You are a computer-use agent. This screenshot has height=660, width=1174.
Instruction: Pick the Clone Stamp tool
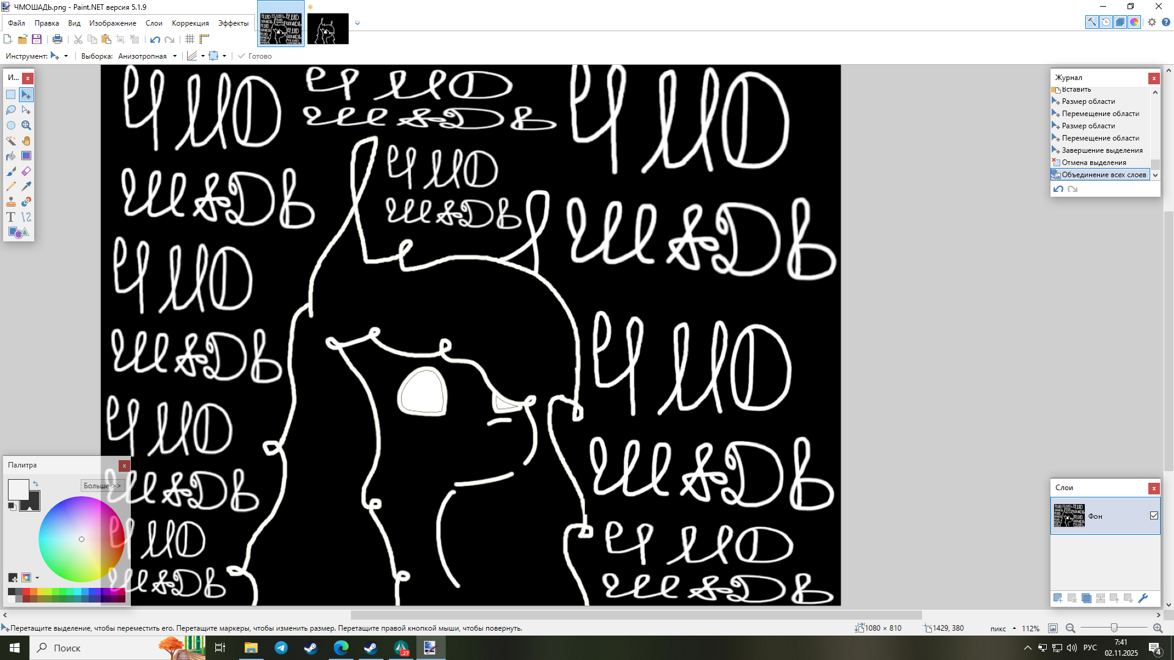tap(11, 202)
